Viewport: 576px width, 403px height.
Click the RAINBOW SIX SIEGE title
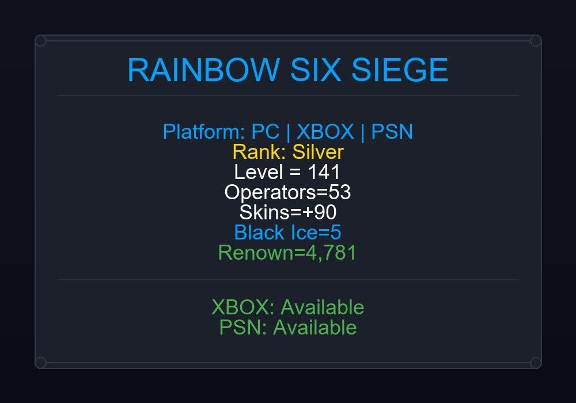[x=287, y=70]
